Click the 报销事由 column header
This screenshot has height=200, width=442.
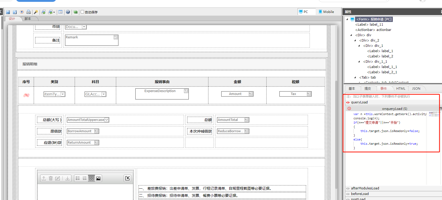162,82
